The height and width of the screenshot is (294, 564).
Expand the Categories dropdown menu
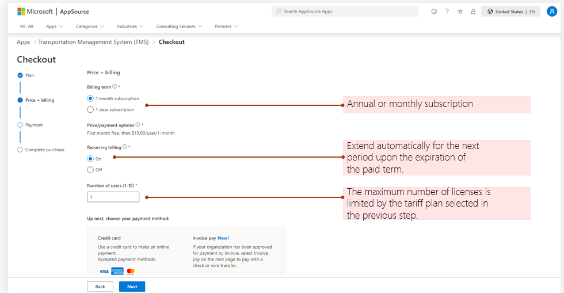pyautogui.click(x=90, y=26)
